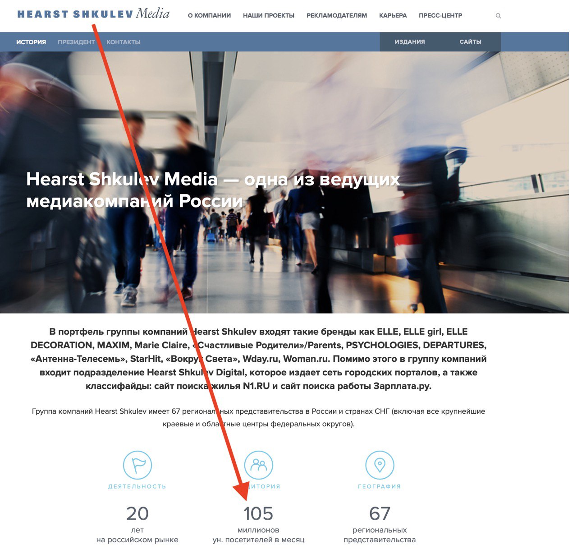Click the Деятельность label
This screenshot has height=554, width=577.
(137, 486)
